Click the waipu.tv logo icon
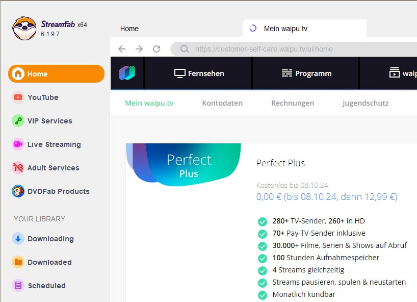Screen dimensions: 417x302 [127, 73]
